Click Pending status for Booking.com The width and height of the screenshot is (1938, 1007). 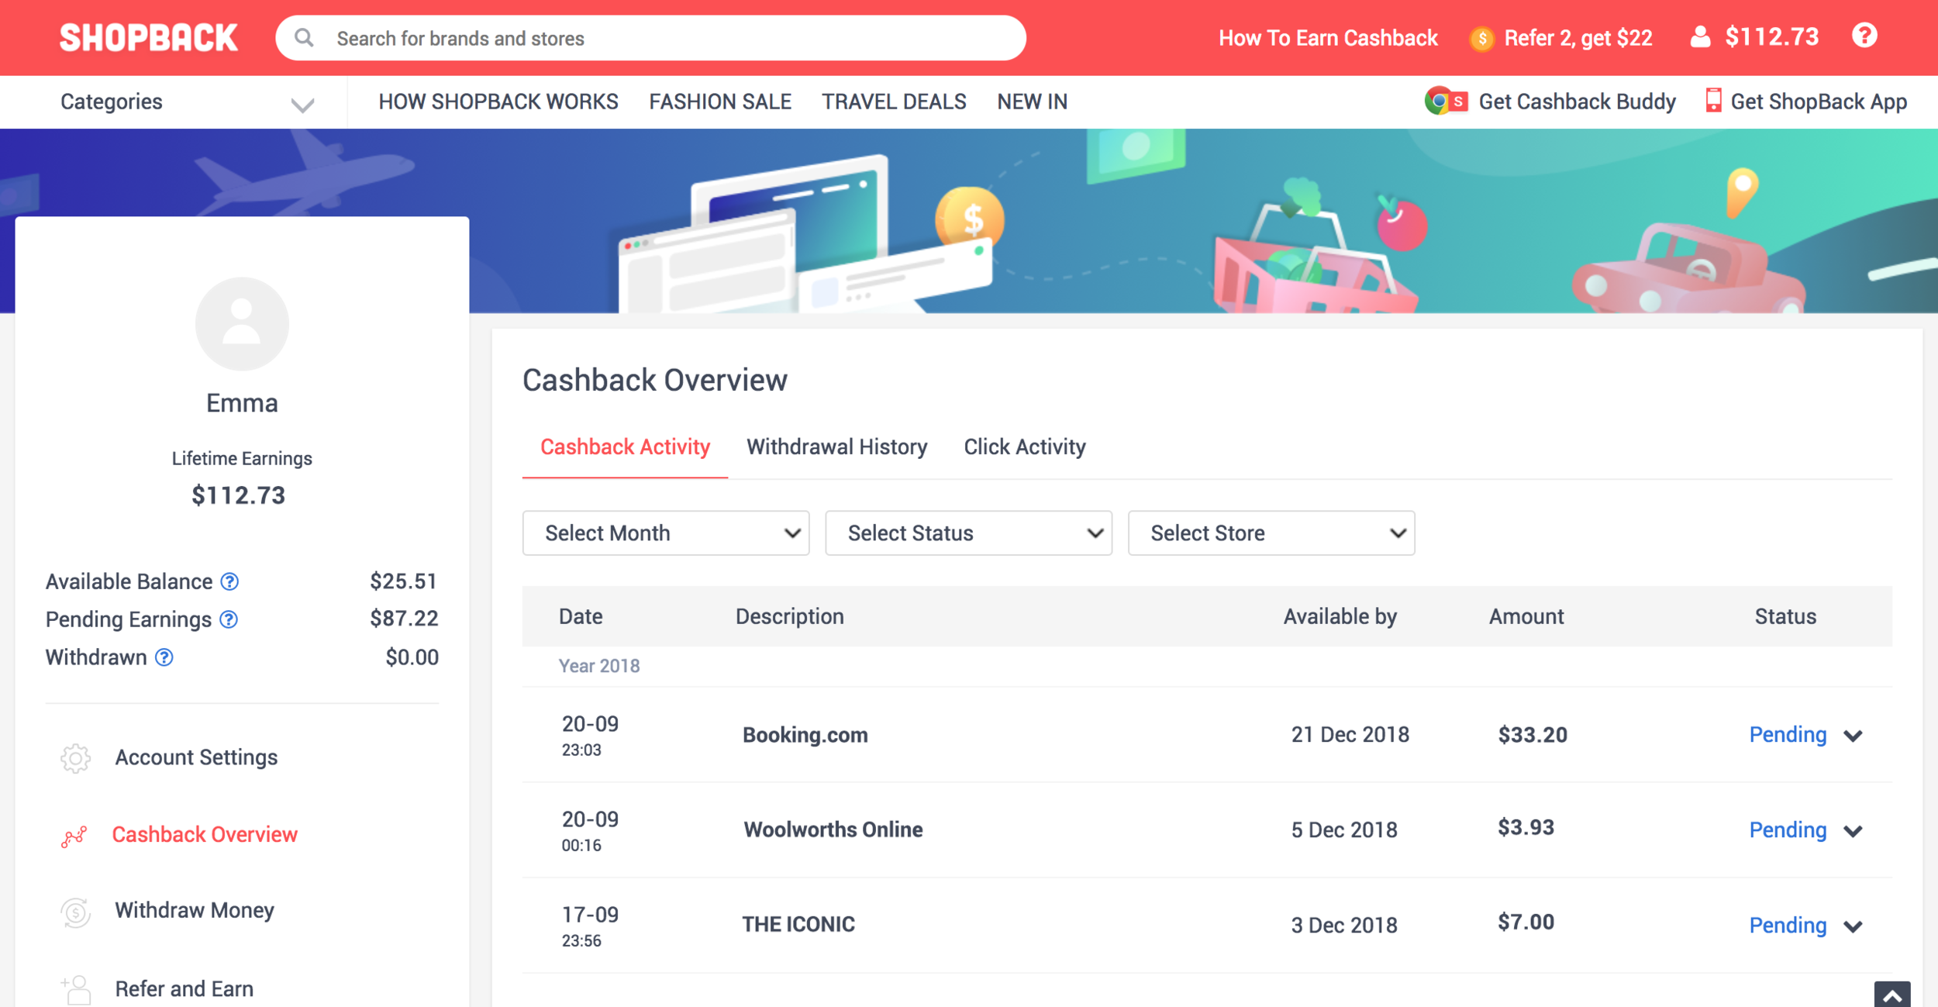[1788, 734]
